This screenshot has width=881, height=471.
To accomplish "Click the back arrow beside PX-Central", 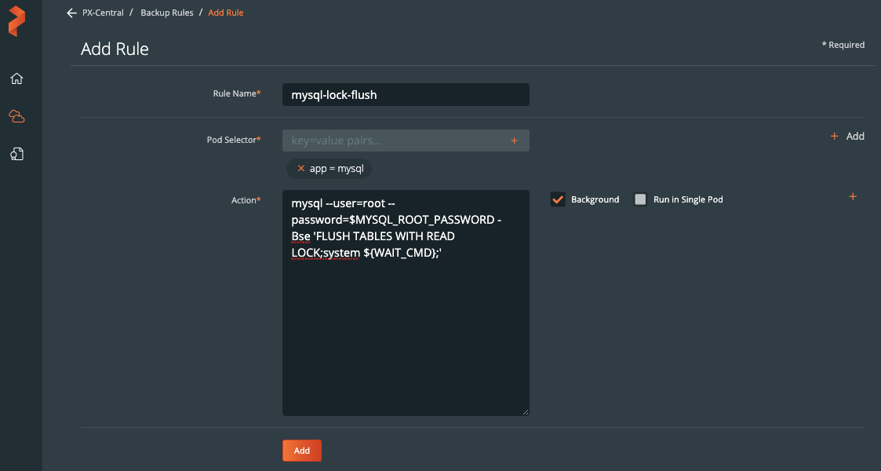I will (71, 13).
